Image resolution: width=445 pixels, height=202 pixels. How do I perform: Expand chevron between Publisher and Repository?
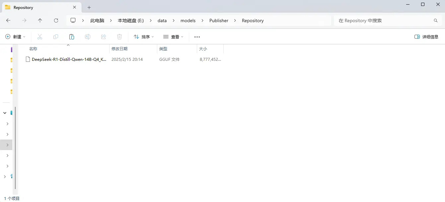coord(235,20)
